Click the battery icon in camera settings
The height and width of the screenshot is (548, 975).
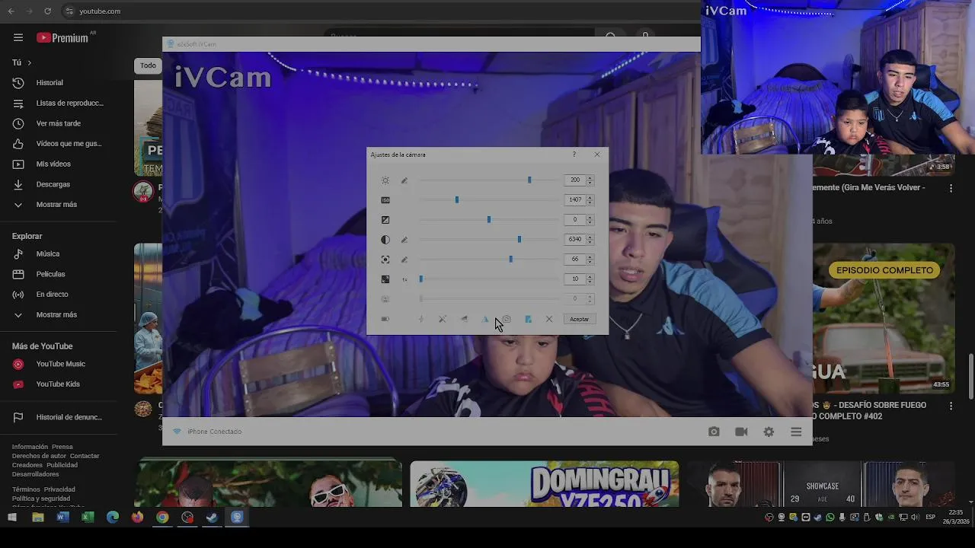pyautogui.click(x=385, y=319)
